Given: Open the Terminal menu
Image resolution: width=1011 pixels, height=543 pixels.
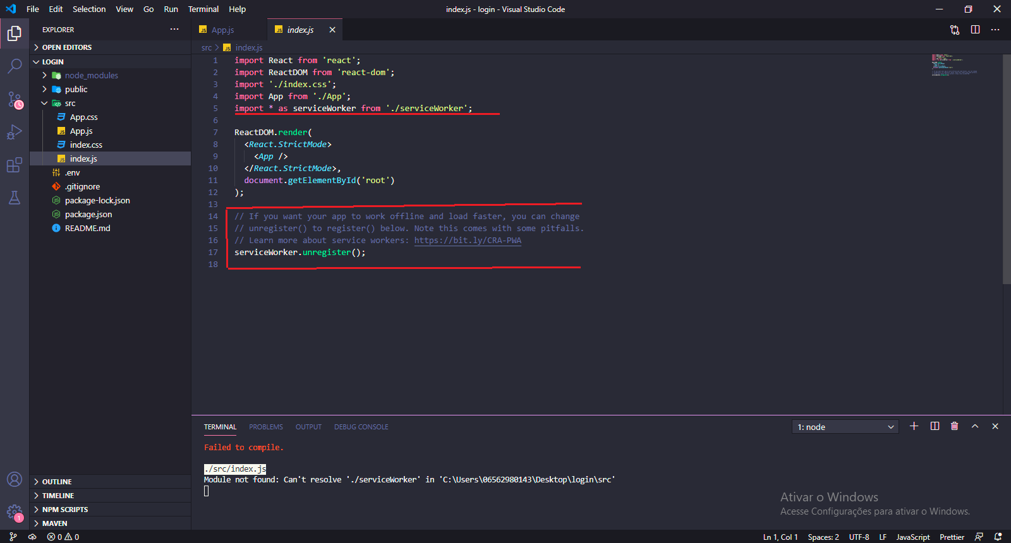Looking at the screenshot, I should point(203,9).
